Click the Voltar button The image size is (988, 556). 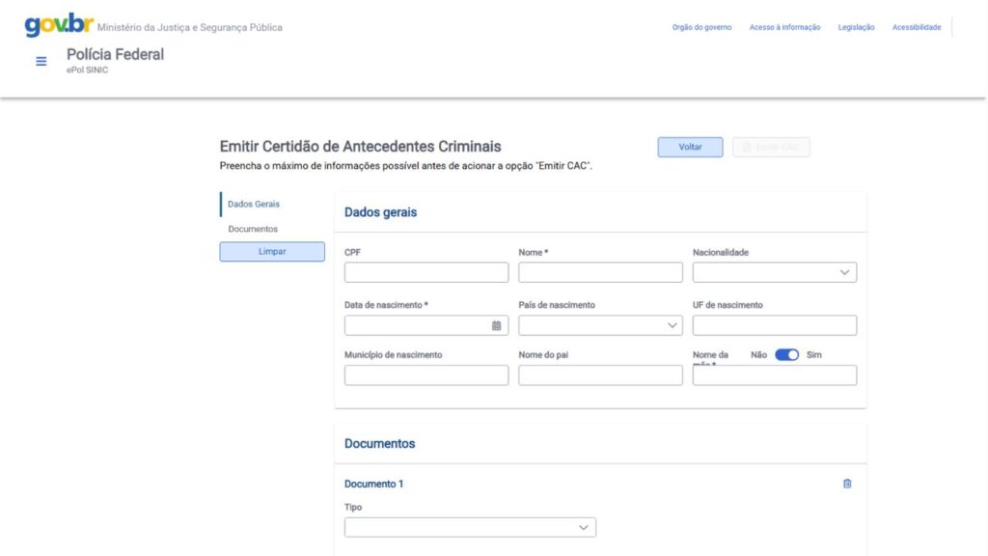click(690, 147)
